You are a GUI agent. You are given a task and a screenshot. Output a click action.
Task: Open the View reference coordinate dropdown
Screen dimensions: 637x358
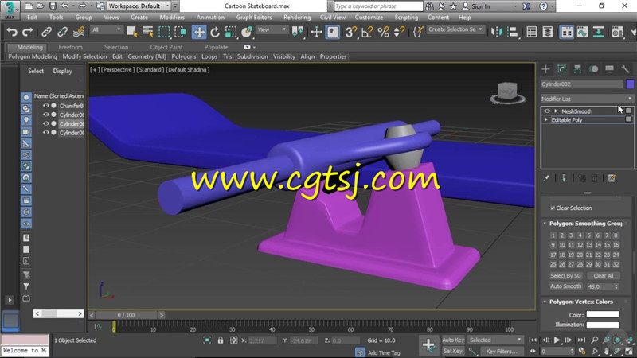click(272, 29)
